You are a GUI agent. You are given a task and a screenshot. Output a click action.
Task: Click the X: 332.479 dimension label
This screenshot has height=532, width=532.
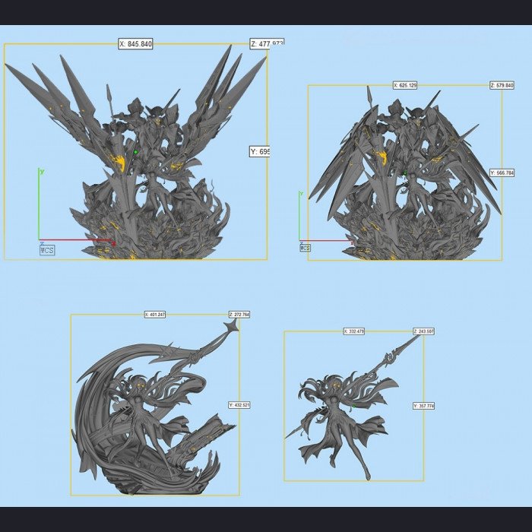click(354, 331)
